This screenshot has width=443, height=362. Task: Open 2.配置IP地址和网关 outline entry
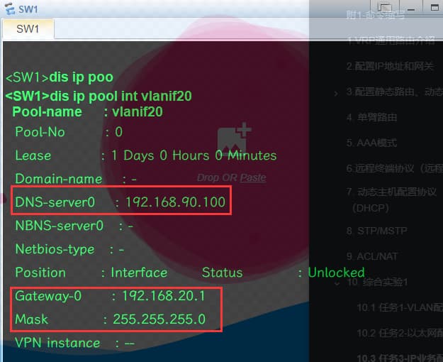(x=390, y=66)
